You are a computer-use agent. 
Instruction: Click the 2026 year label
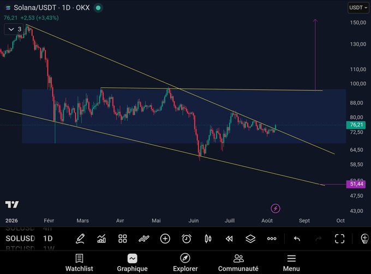[x=11, y=221]
